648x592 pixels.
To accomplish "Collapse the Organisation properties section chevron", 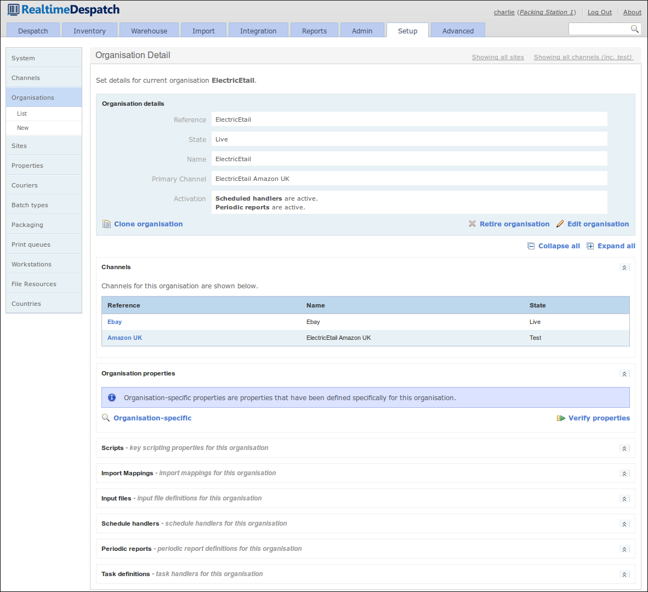I will pos(624,374).
